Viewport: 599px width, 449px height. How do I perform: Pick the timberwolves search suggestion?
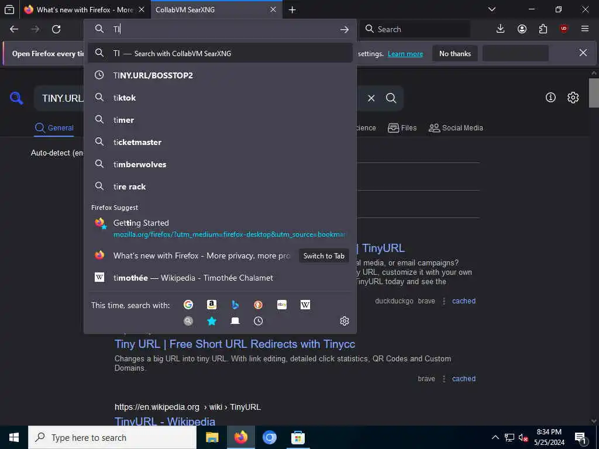click(x=220, y=164)
